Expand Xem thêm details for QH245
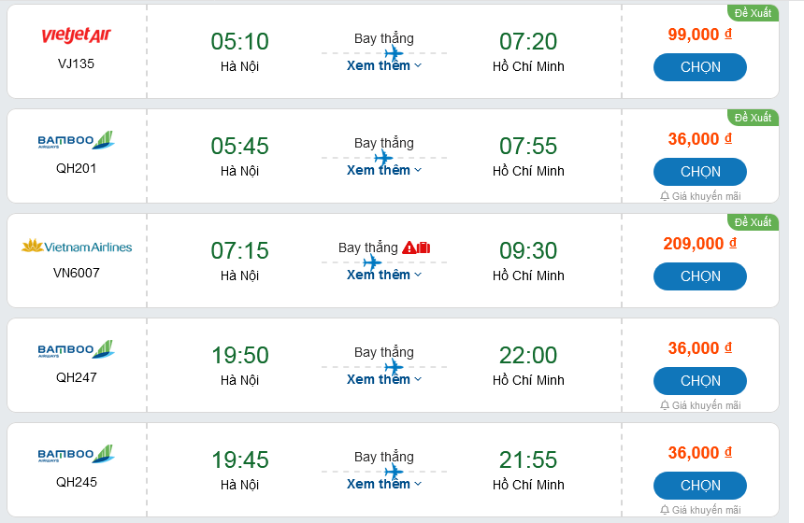Viewport: 804px width, 523px height. coord(384,484)
